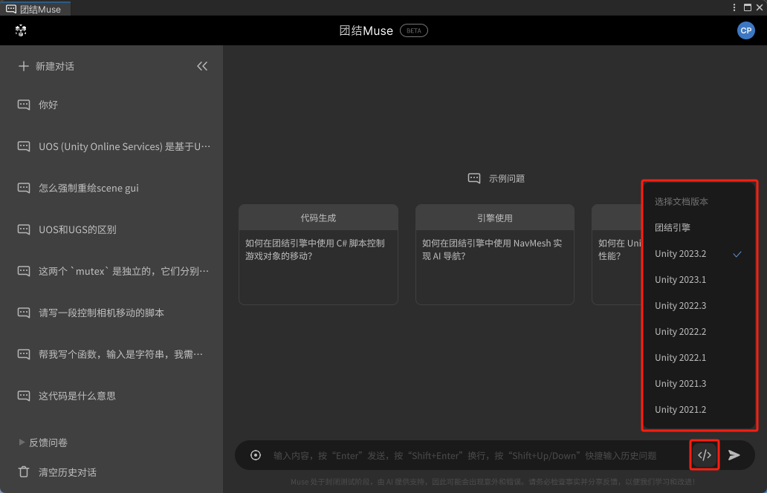Viewport: 767px width, 493px height.
Task: Click the chat bubble icon beside 示例问题
Action: pyautogui.click(x=473, y=178)
